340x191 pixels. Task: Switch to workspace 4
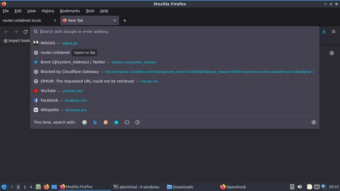31,187
